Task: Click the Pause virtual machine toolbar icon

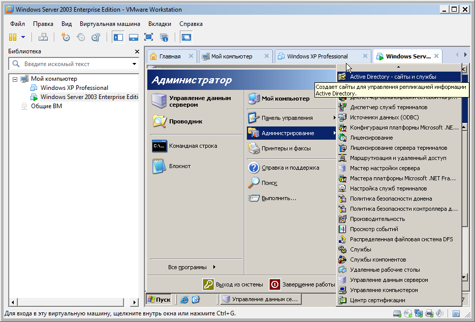Action: [x=13, y=37]
